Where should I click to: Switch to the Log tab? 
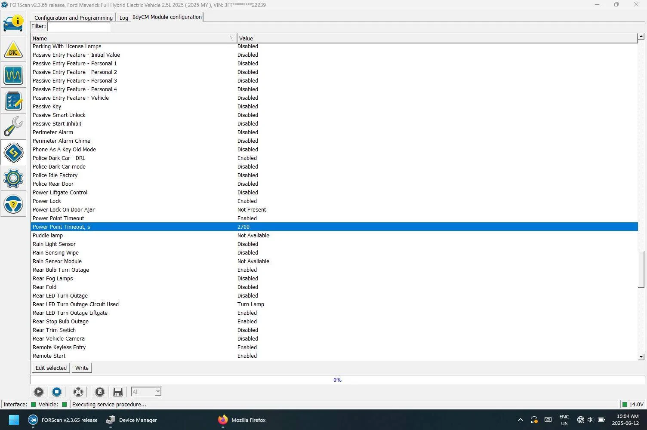[124, 18]
